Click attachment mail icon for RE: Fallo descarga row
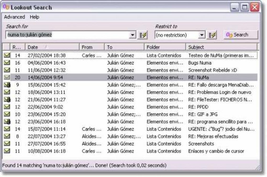Viewport: 267px width, 177px height. click(7, 85)
